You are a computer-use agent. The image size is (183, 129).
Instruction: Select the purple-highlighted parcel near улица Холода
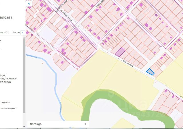(120, 52)
